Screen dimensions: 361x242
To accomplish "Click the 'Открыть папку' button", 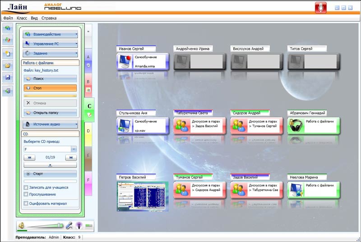I will click(50, 112).
